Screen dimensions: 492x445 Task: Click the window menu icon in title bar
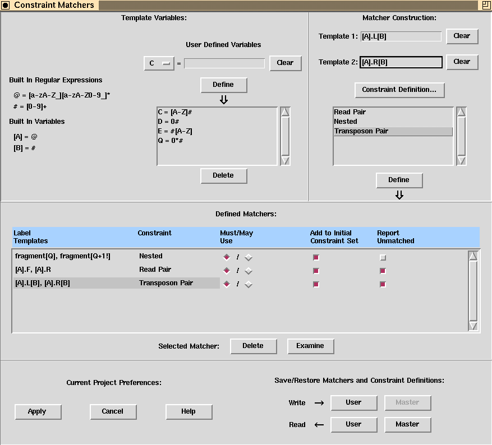(x=6, y=5)
